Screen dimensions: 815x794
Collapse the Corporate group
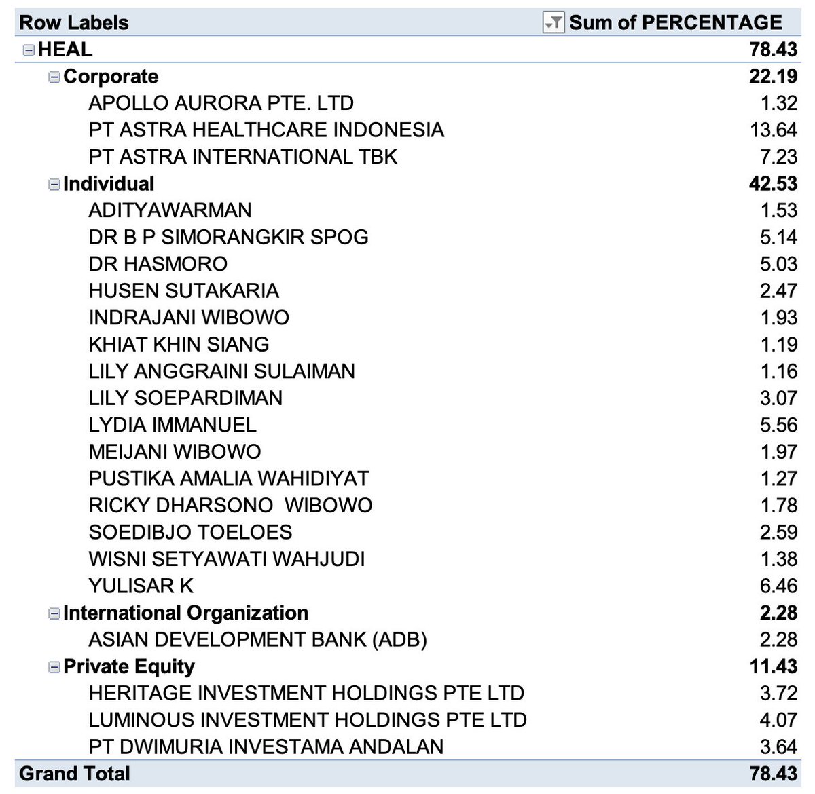click(54, 77)
